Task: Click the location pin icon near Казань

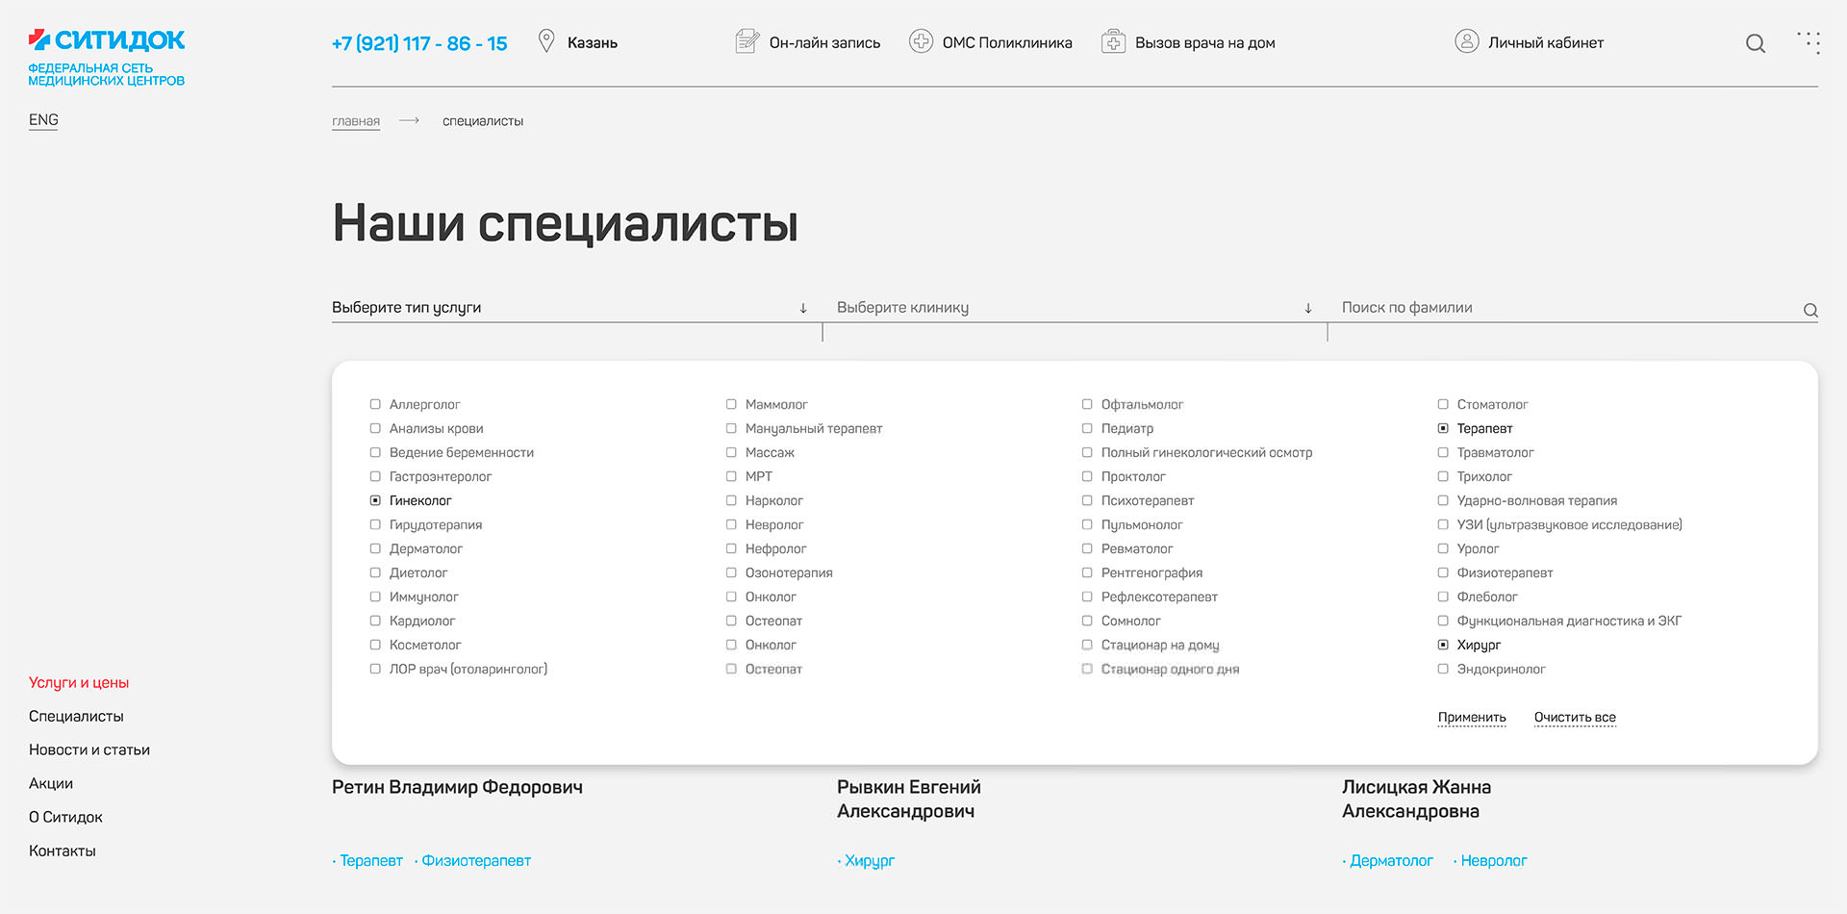Action: tap(546, 41)
